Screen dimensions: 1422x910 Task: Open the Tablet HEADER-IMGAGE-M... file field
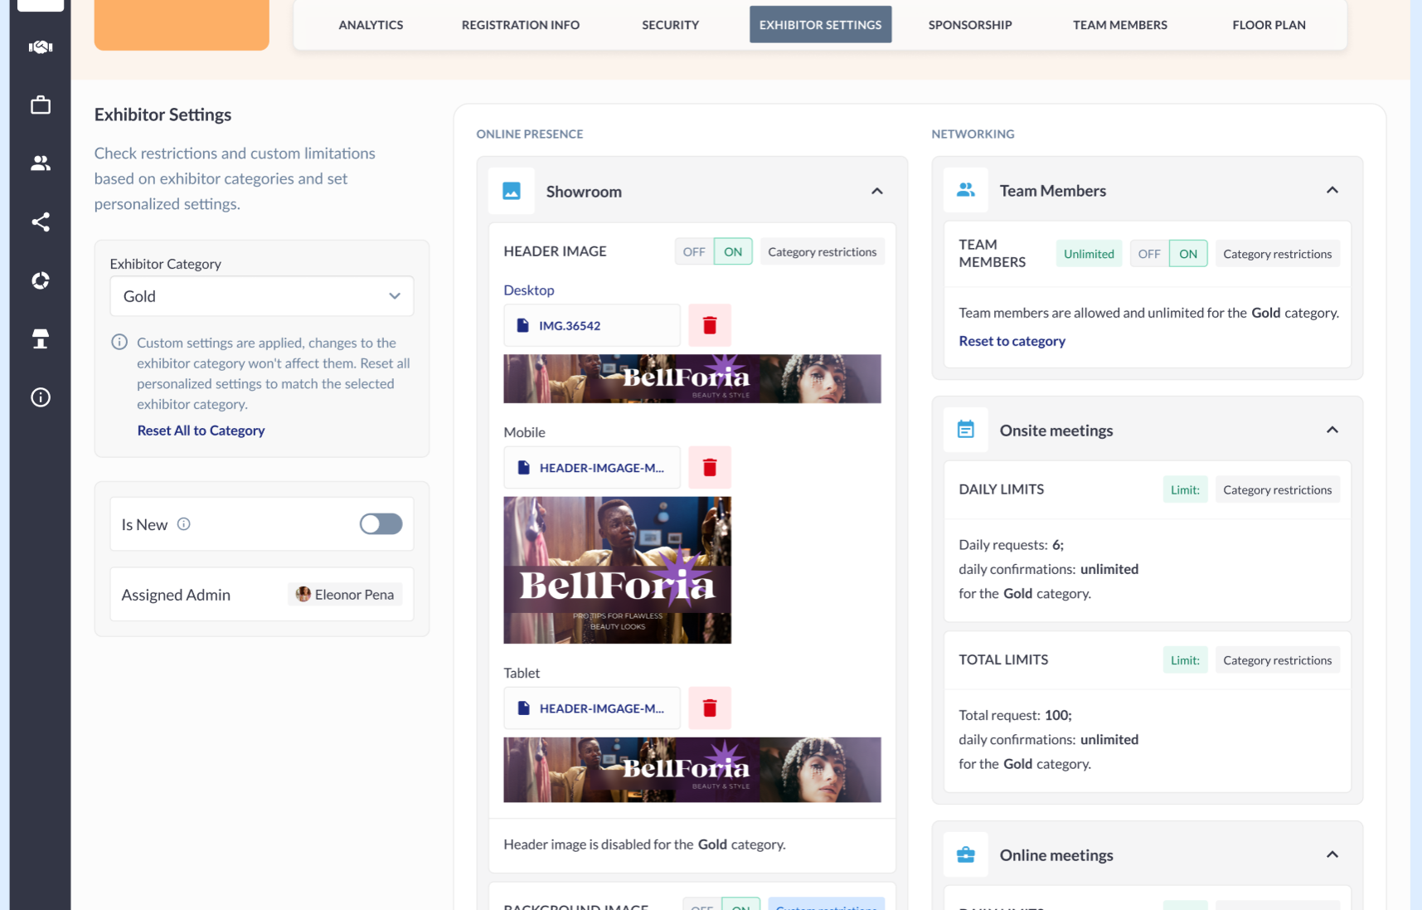(592, 708)
